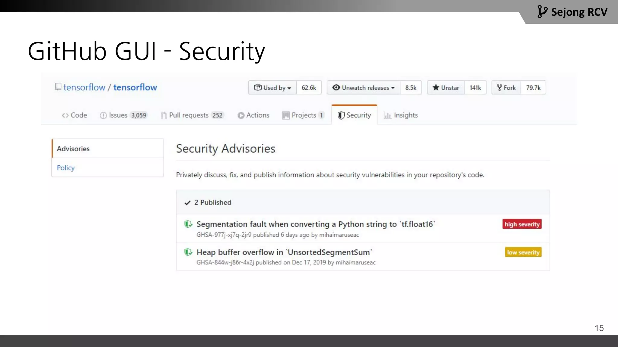
Task: Open the Unwatch releases dropdown
Action: click(364, 88)
